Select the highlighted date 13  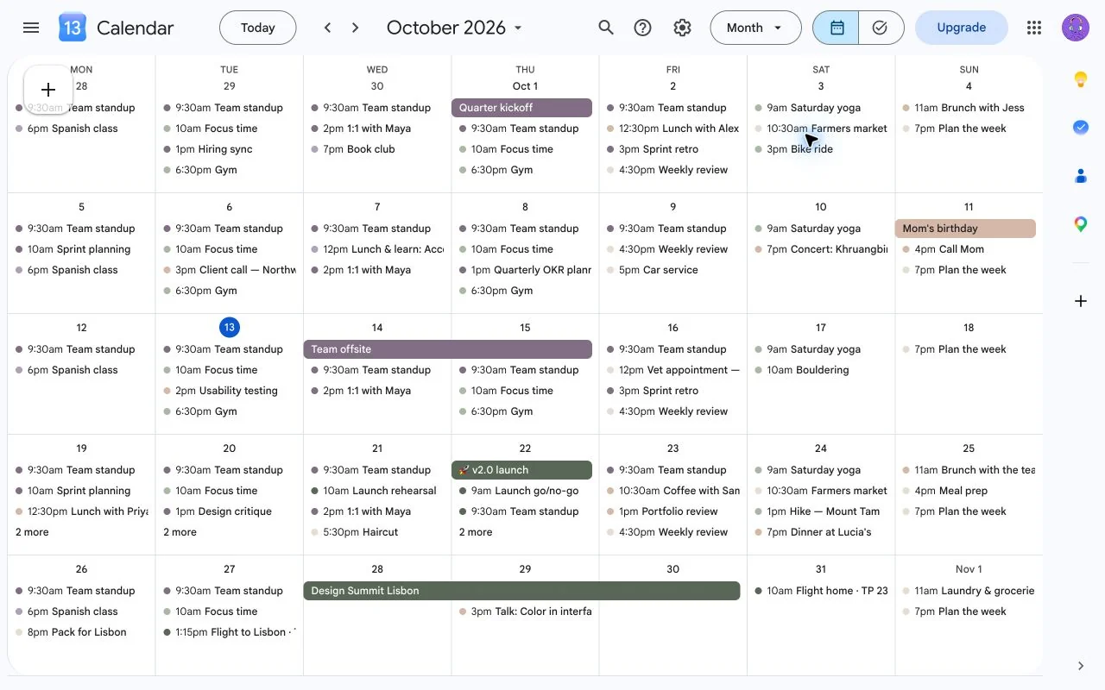(x=229, y=328)
